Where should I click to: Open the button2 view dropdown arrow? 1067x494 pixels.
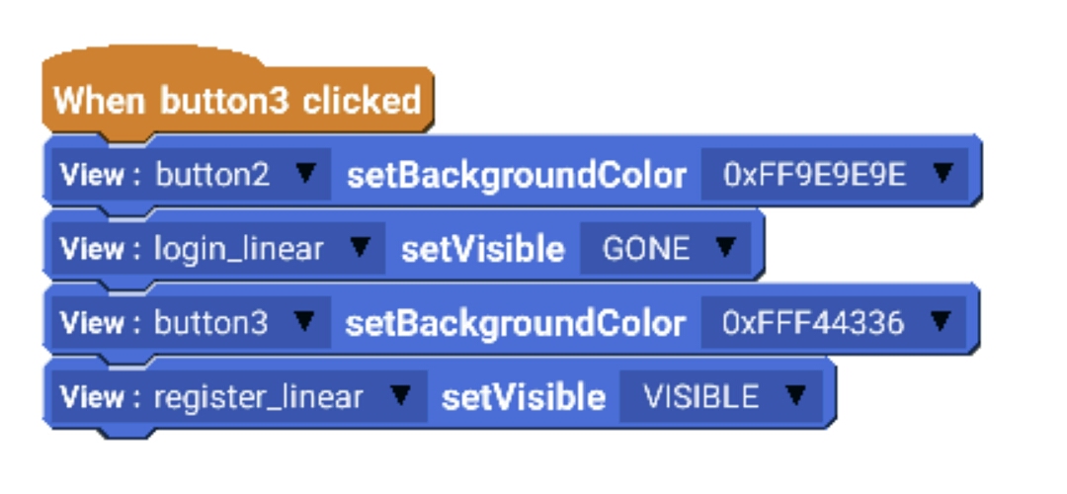[305, 174]
